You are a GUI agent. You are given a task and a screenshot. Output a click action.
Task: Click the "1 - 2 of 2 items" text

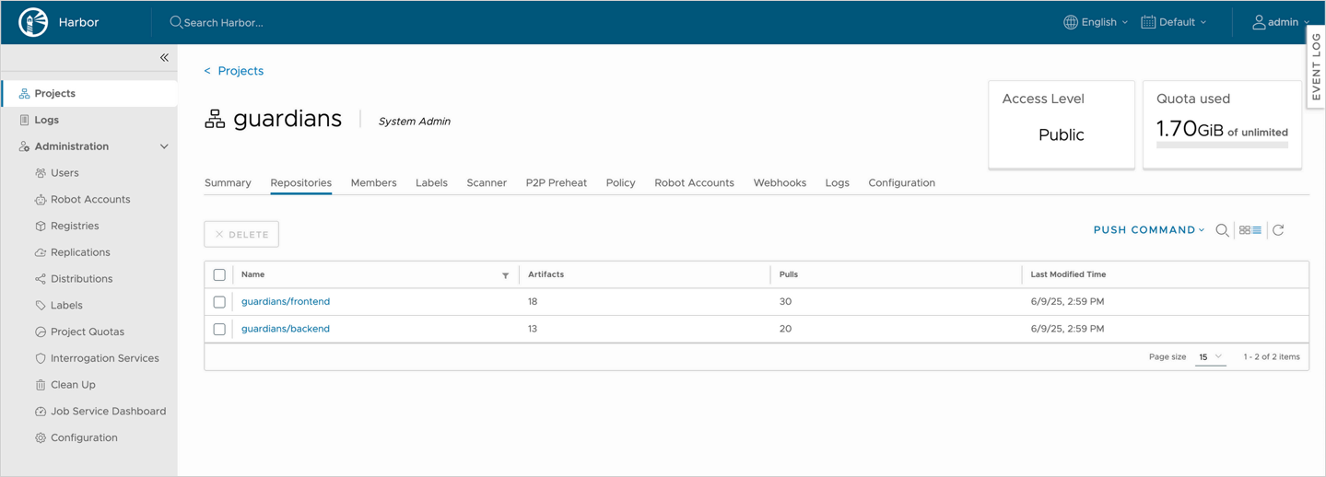[x=1272, y=357]
